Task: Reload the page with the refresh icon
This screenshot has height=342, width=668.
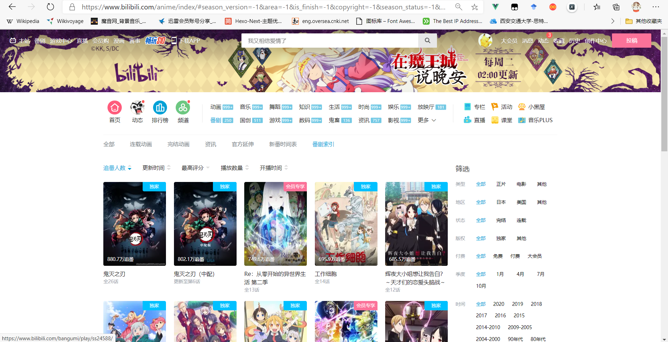Action: click(50, 7)
